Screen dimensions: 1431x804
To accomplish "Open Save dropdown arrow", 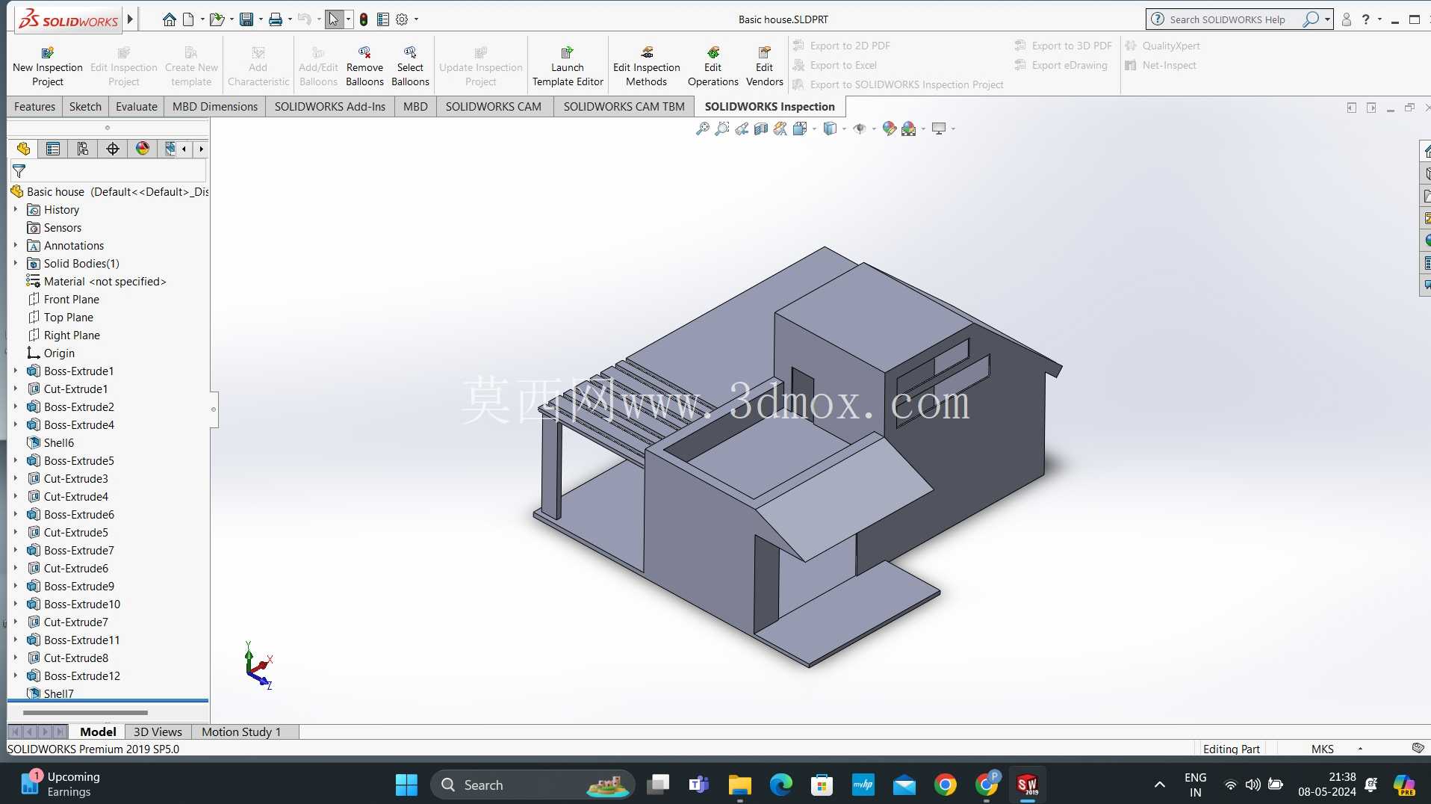I will (261, 19).
